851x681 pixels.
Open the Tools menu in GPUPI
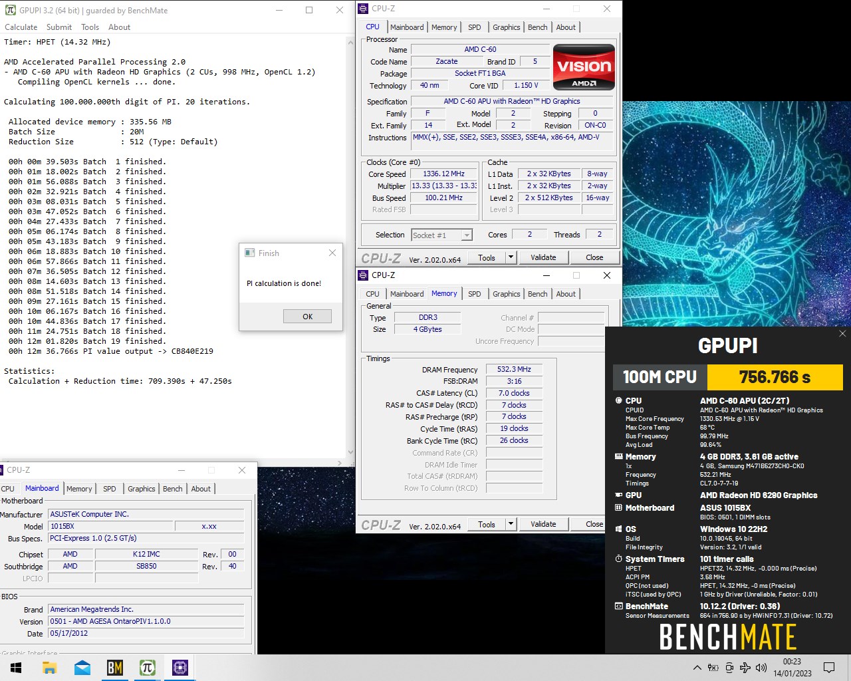pos(90,27)
